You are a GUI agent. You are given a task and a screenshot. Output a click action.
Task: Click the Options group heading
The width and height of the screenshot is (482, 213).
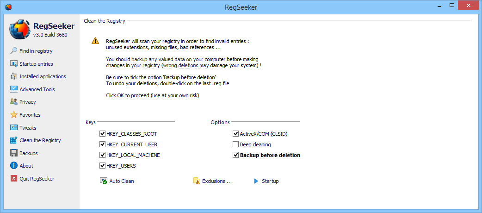pos(220,122)
